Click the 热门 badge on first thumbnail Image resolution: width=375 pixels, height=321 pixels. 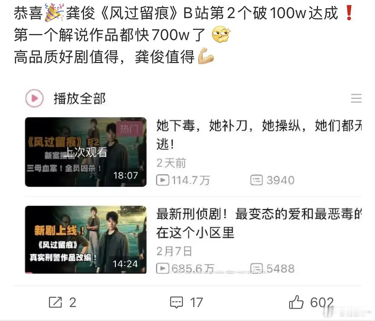130,129
